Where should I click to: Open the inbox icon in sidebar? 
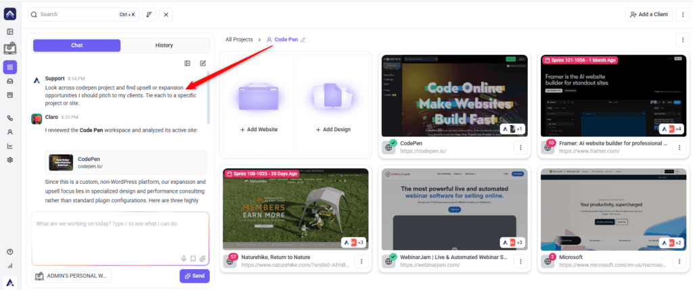coord(9,81)
